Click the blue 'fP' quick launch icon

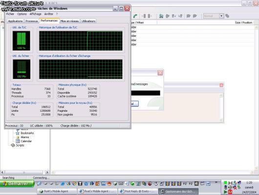coord(92,184)
